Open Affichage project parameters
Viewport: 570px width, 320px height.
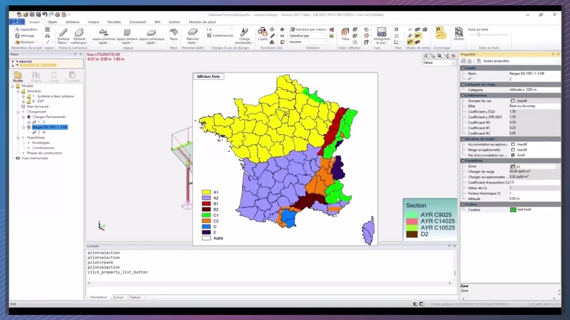pos(24,36)
